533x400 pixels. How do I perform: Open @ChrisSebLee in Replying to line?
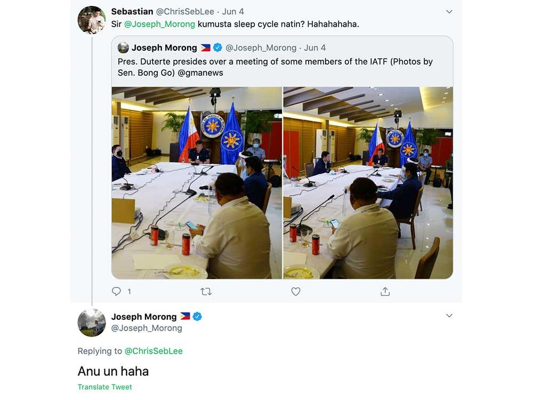point(154,351)
